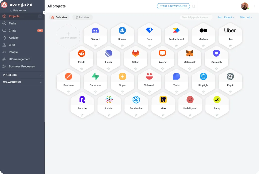Open the Sort: Recent dropdown

226,17
